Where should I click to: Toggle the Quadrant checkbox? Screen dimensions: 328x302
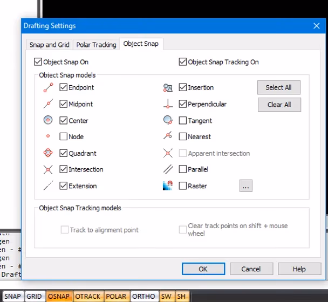click(63, 153)
